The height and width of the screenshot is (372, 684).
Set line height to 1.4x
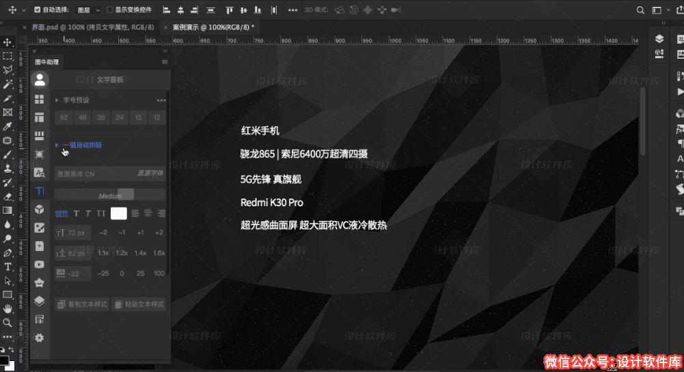(x=140, y=253)
